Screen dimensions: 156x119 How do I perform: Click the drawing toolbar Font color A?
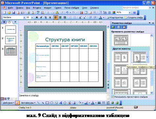click(x=93, y=103)
